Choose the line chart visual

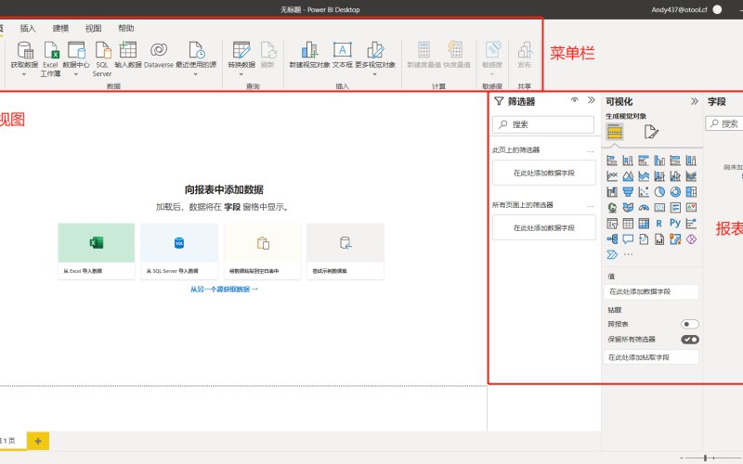pos(612,176)
